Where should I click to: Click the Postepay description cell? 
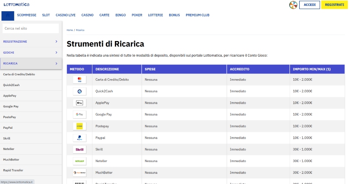click(x=117, y=126)
